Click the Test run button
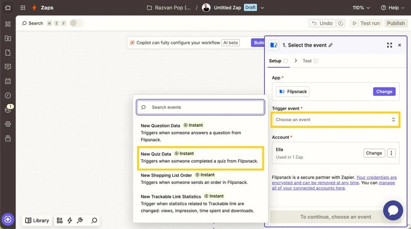Screen dimensions: 411x229 point(366,23)
